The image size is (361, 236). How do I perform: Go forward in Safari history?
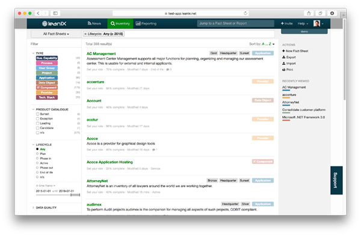tap(45, 13)
